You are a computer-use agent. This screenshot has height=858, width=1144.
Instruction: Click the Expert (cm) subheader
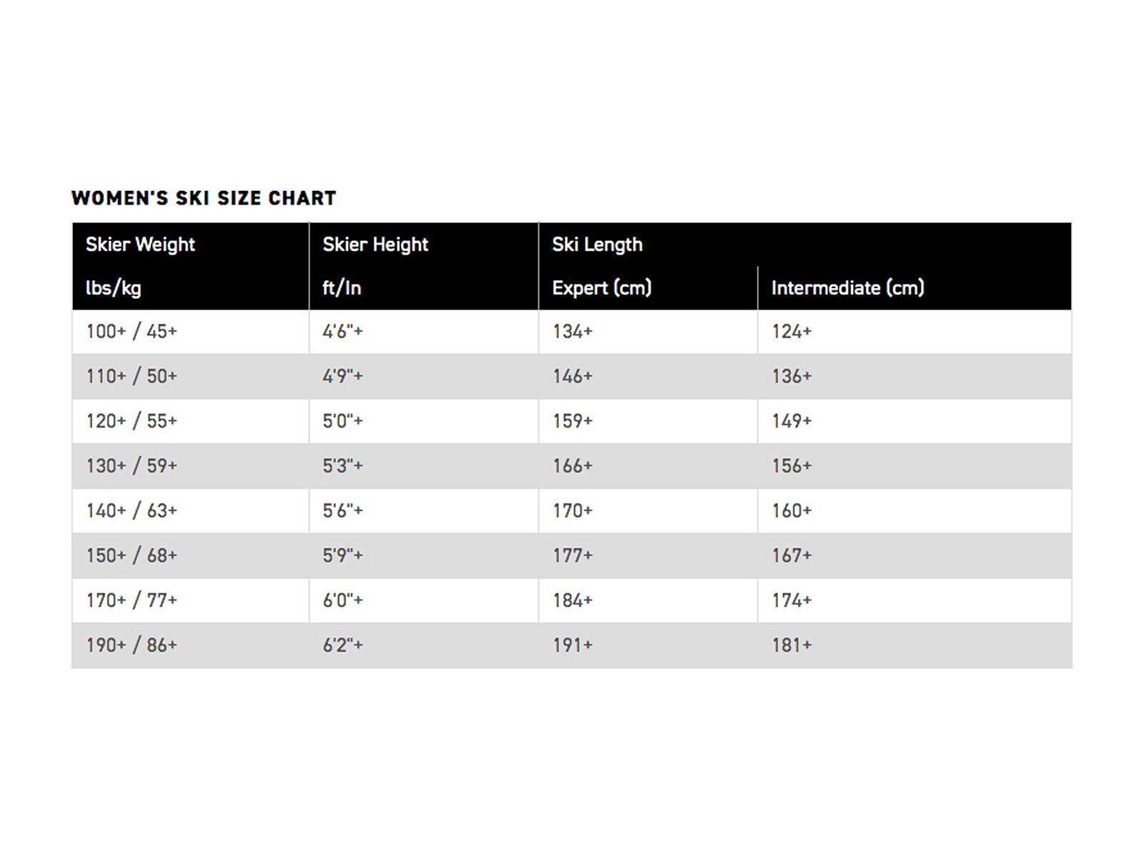[x=601, y=288]
